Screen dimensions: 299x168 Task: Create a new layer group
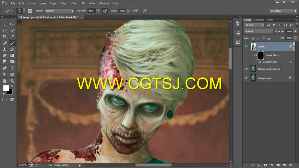tap(278, 165)
